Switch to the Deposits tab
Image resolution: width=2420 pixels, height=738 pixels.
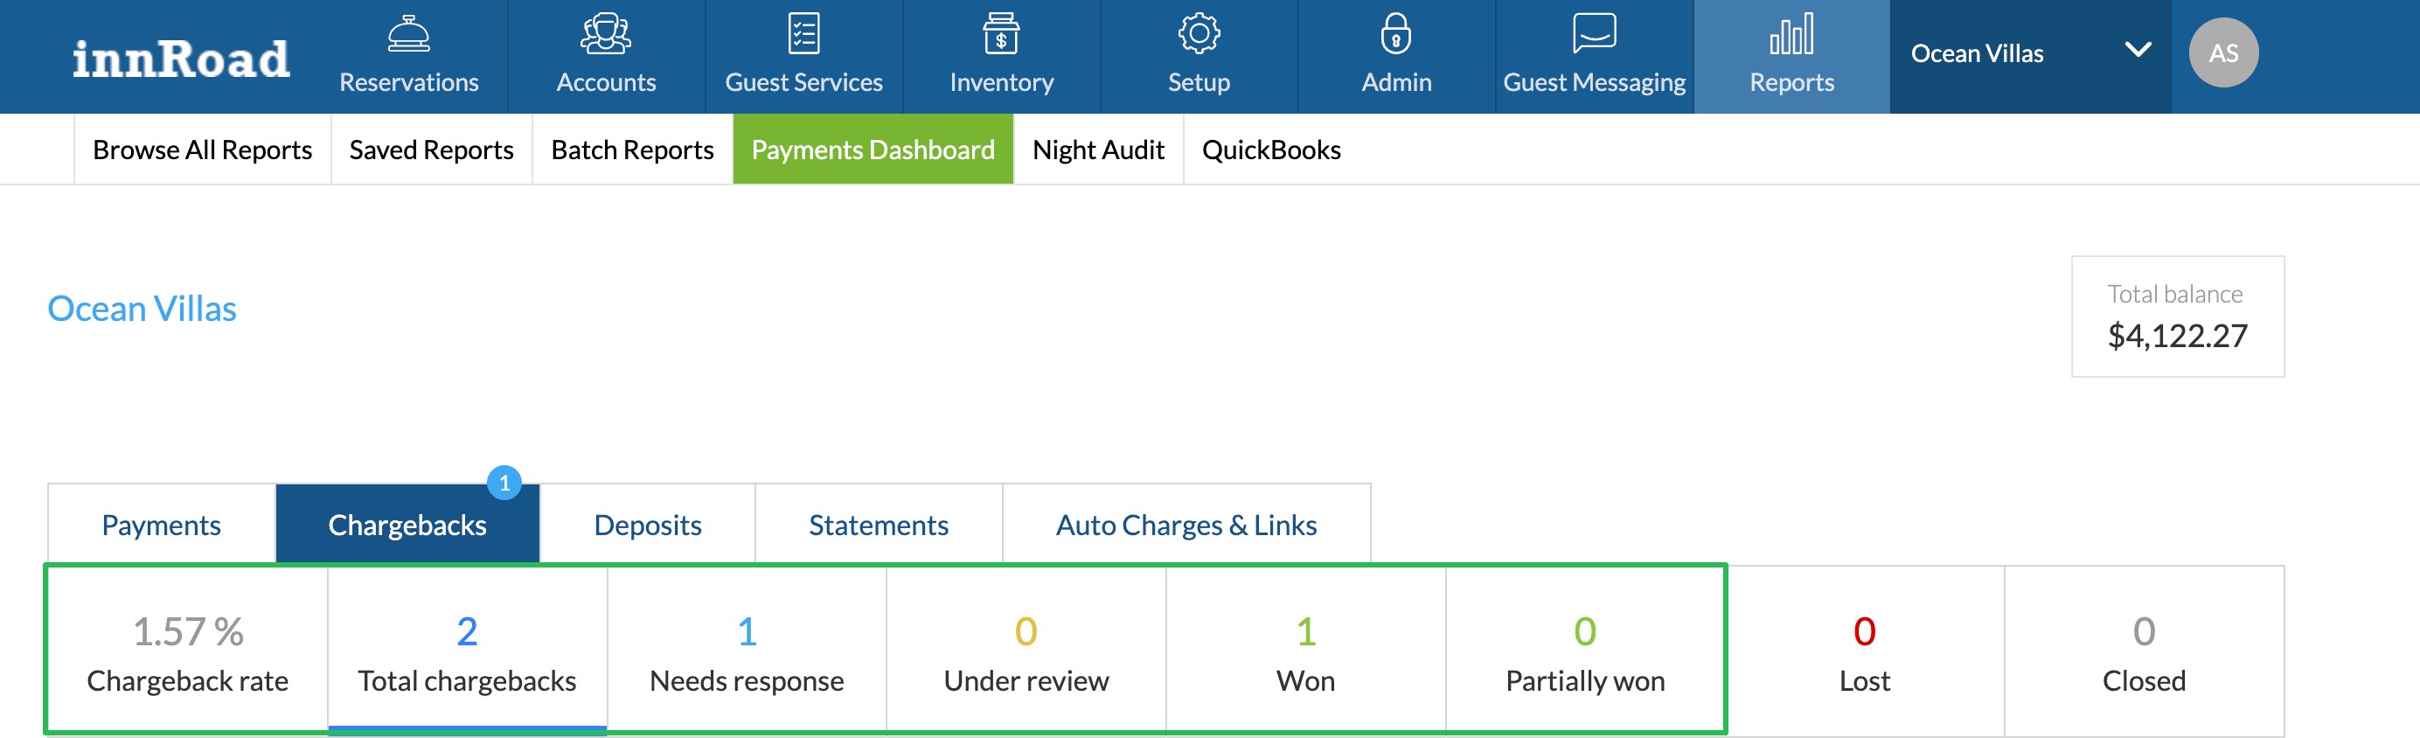pos(647,525)
